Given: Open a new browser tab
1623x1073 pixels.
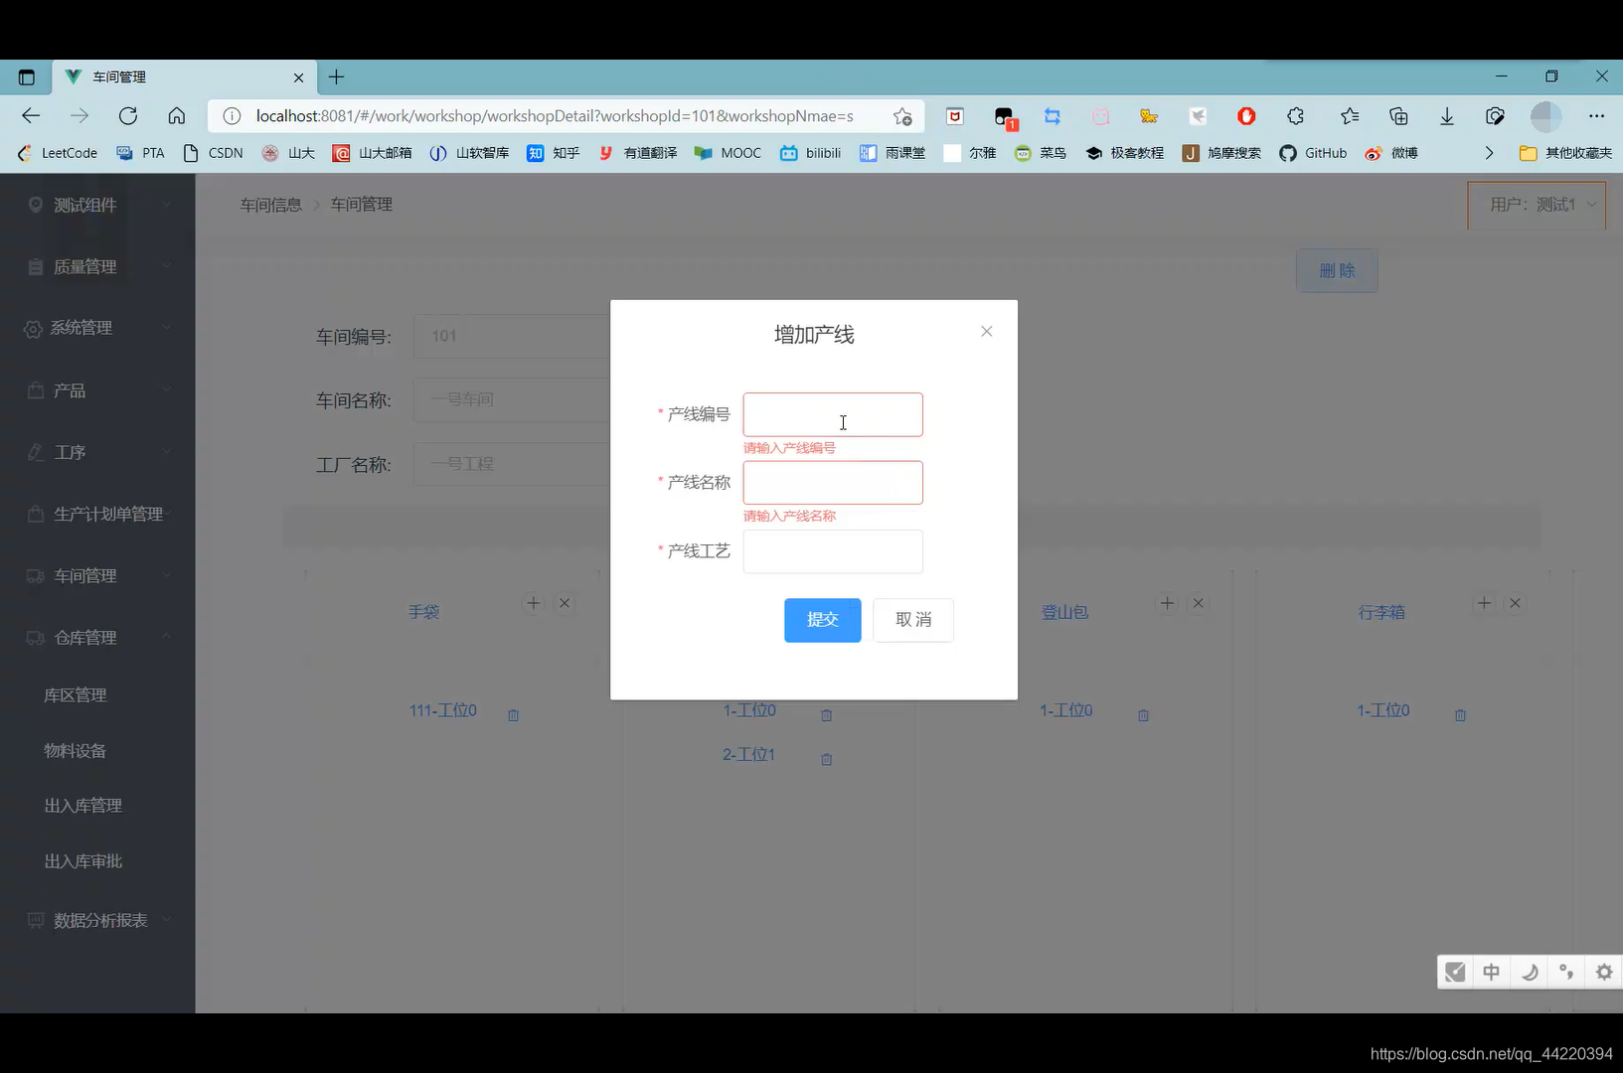Looking at the screenshot, I should [x=337, y=77].
